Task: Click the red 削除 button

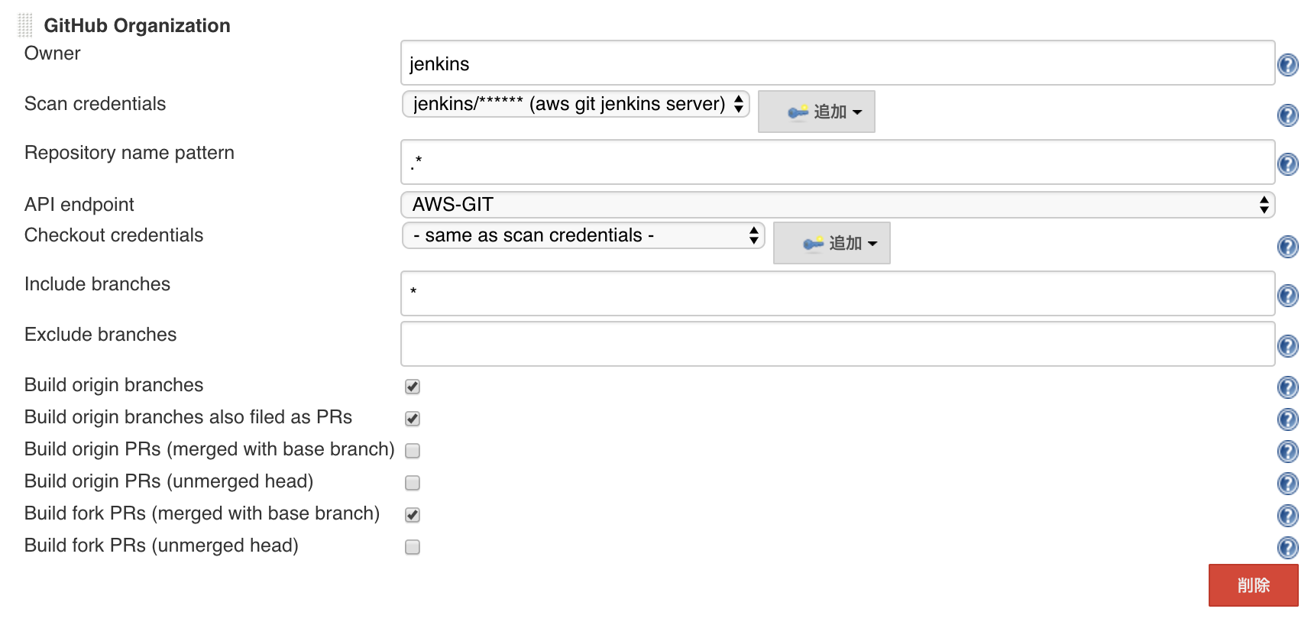Action: [1252, 585]
